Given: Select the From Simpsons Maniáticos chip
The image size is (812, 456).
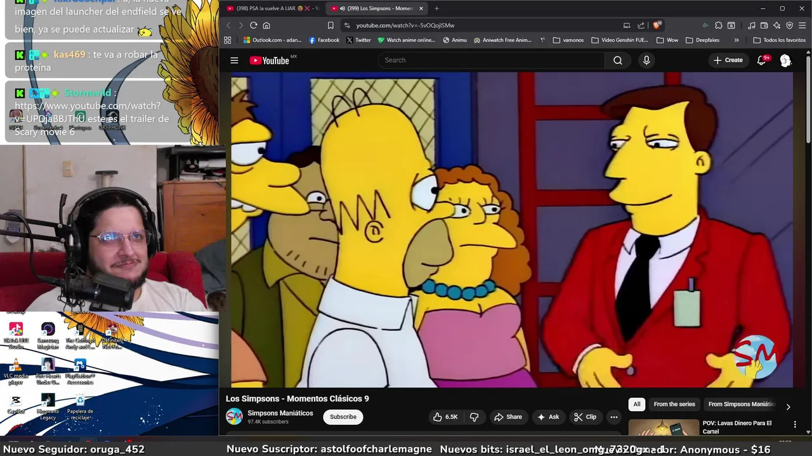Looking at the screenshot, I should 741,404.
